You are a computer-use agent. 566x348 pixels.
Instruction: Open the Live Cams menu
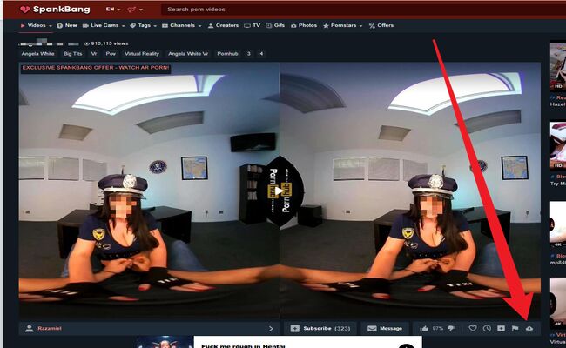(x=104, y=25)
